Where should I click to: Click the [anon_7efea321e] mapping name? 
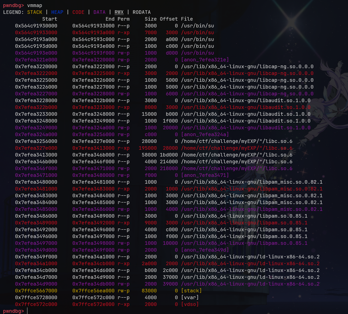pyautogui.click(x=205, y=60)
